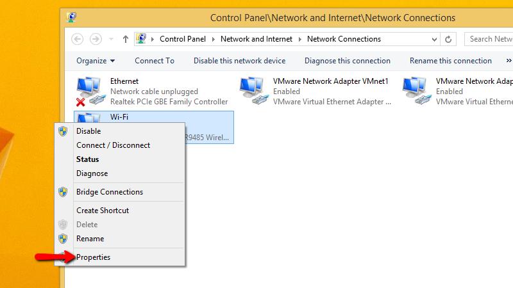The width and height of the screenshot is (513, 288).
Task: Click the address bar Control Panel icon
Action: (141, 39)
